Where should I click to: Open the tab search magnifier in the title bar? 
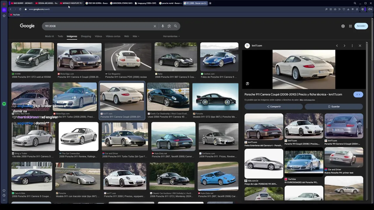[x=355, y=3]
